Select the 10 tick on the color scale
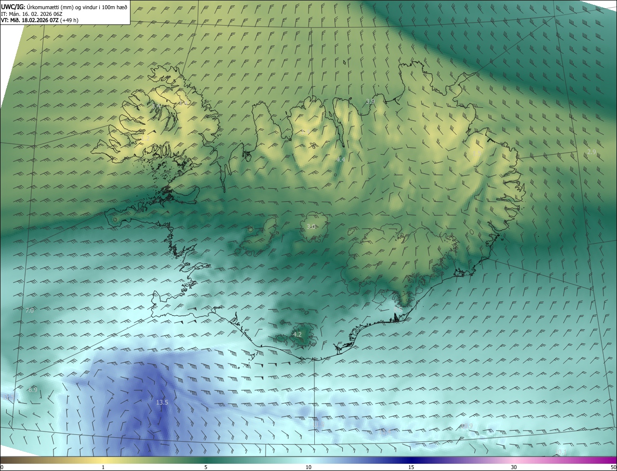Screen dimensions: 617x471 (308, 467)
